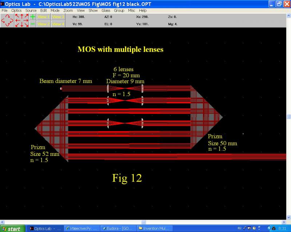
Task: Click the horizontal scroll left arrow
Action: point(2,222)
